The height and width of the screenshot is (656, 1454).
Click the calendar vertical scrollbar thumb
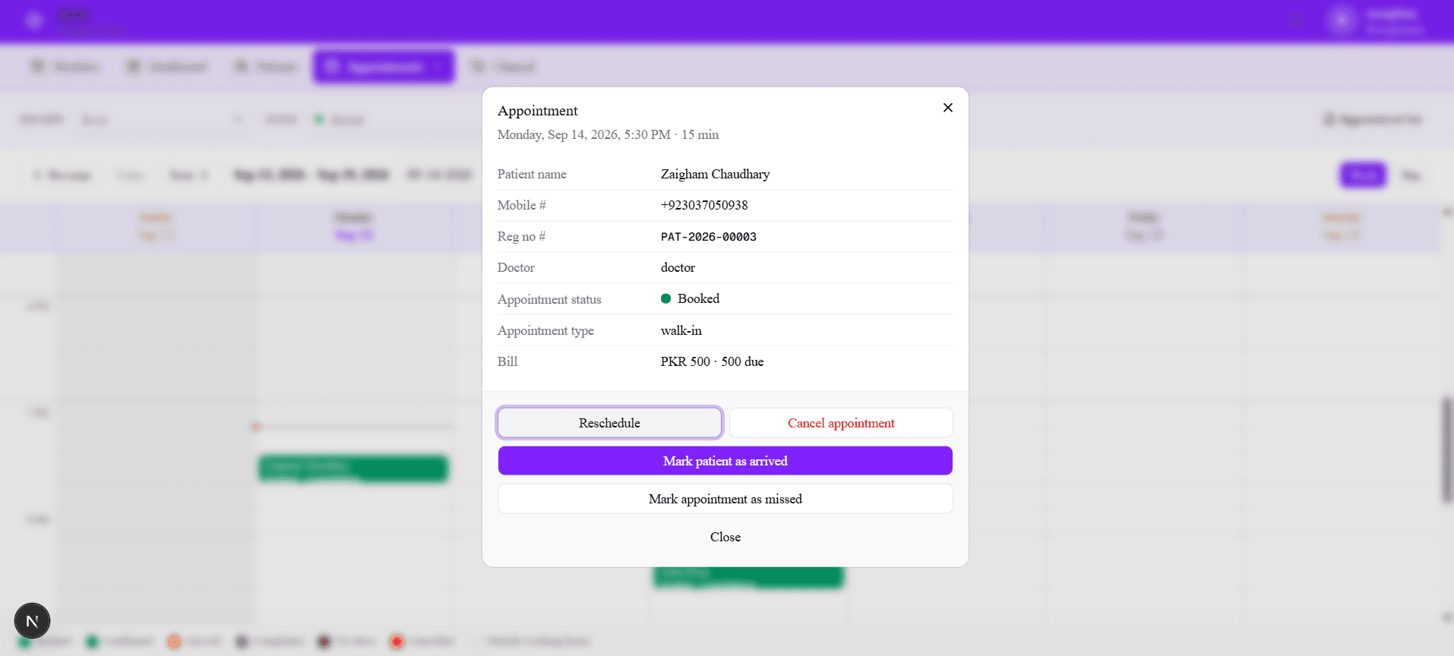[1446, 449]
